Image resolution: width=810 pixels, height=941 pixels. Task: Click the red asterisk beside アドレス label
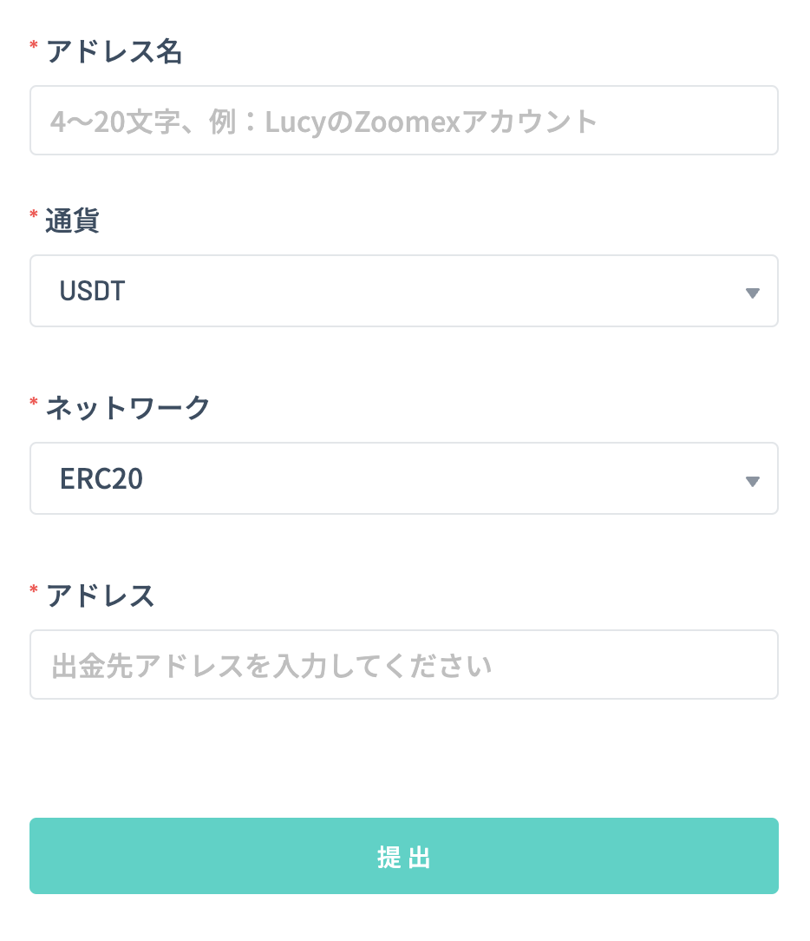point(34,589)
